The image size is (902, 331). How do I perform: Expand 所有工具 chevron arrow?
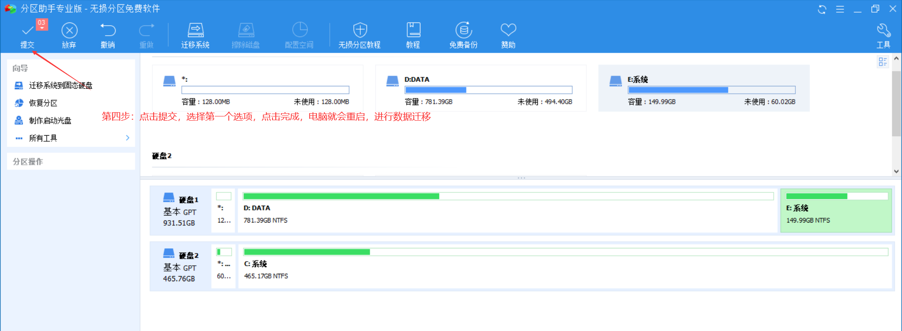(x=127, y=138)
